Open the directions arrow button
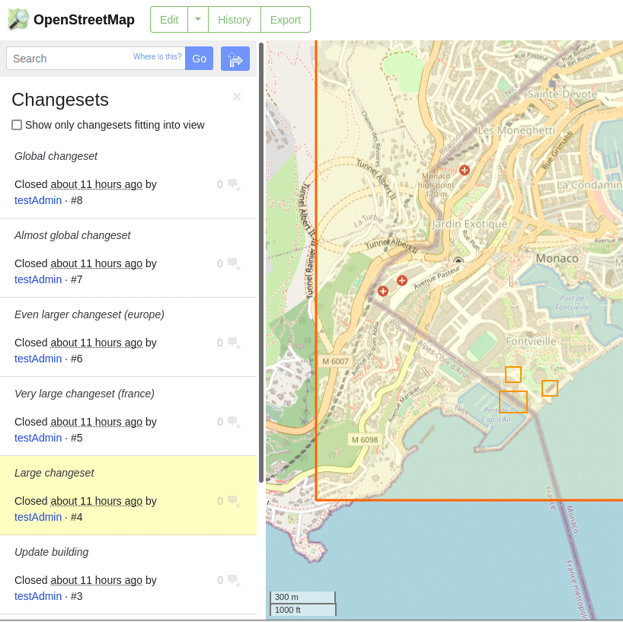 coord(235,59)
